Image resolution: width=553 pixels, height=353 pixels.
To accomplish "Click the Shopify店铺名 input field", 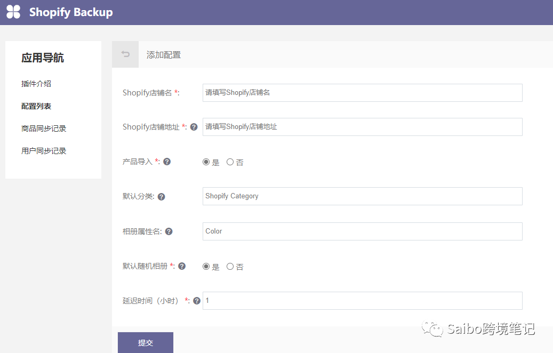I will [x=362, y=92].
